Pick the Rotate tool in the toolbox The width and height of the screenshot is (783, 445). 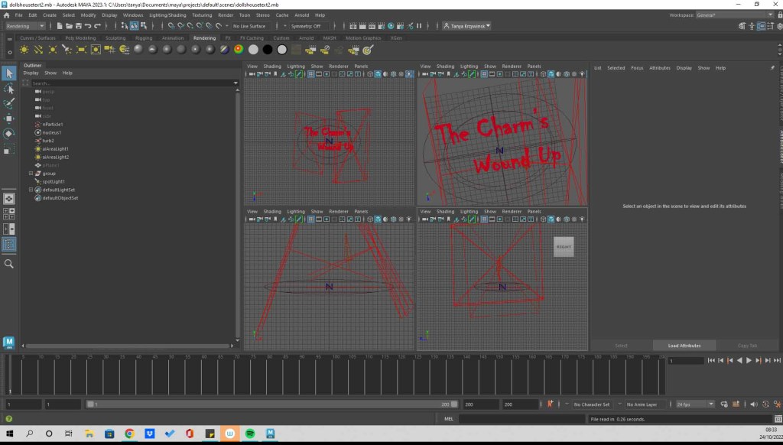pyautogui.click(x=9, y=133)
